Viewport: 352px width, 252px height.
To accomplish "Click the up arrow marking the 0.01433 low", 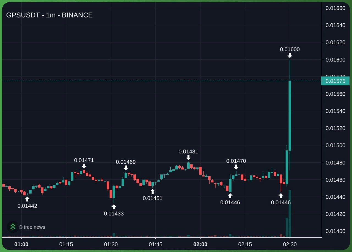I will (x=114, y=207).
